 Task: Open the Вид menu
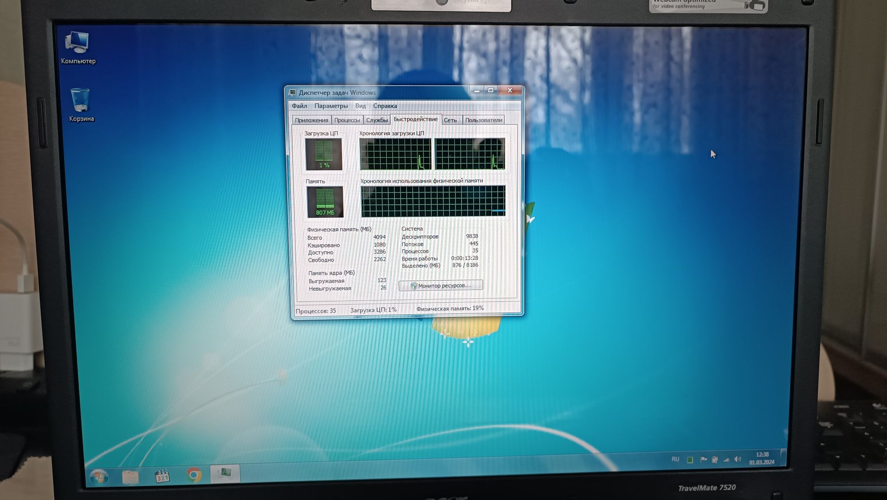[361, 106]
